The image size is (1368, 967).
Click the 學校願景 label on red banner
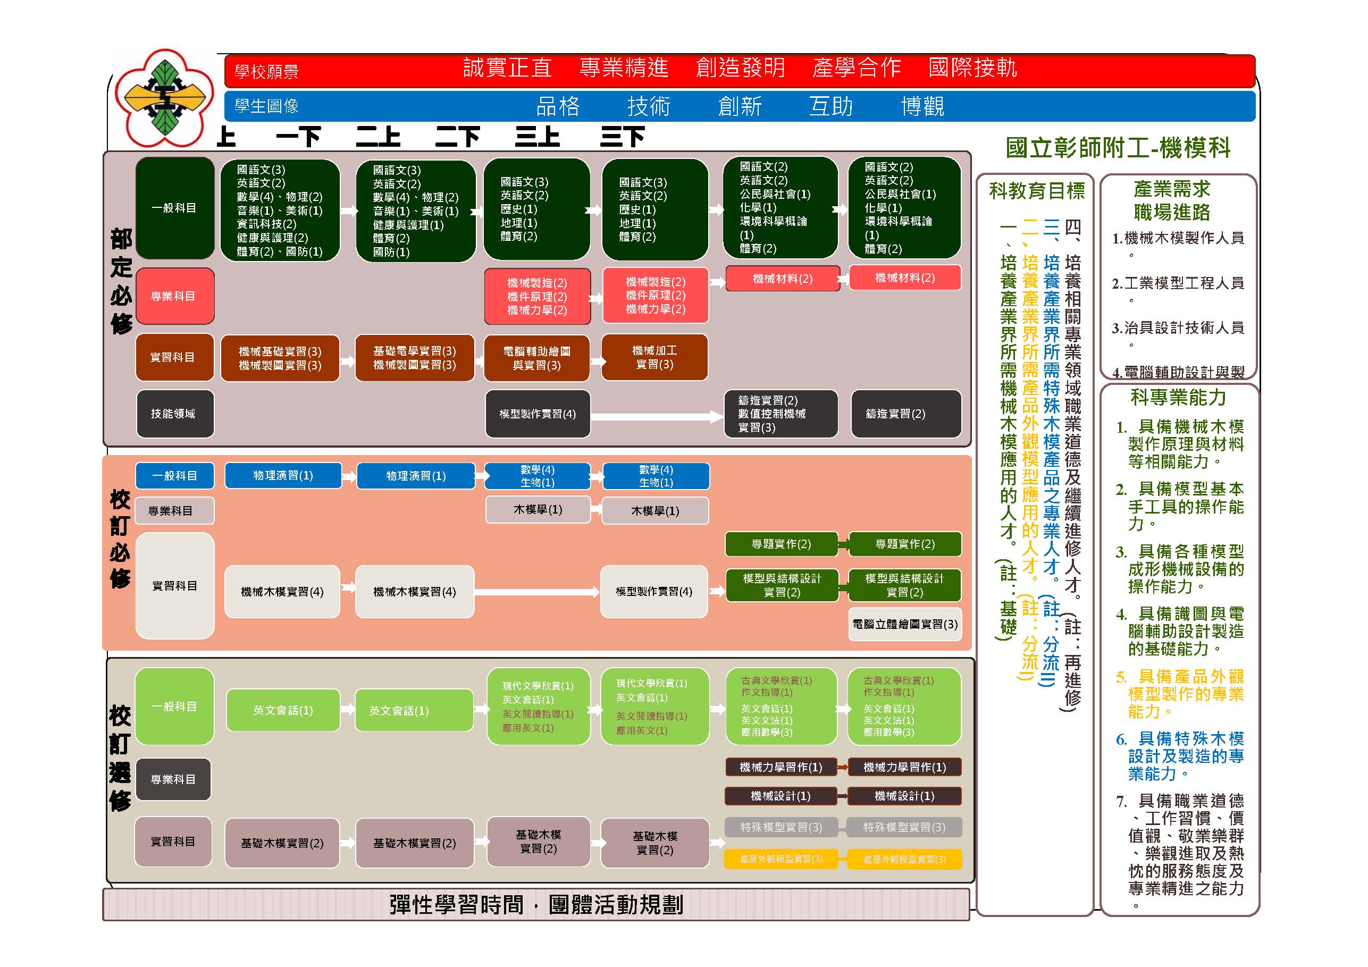[x=266, y=72]
